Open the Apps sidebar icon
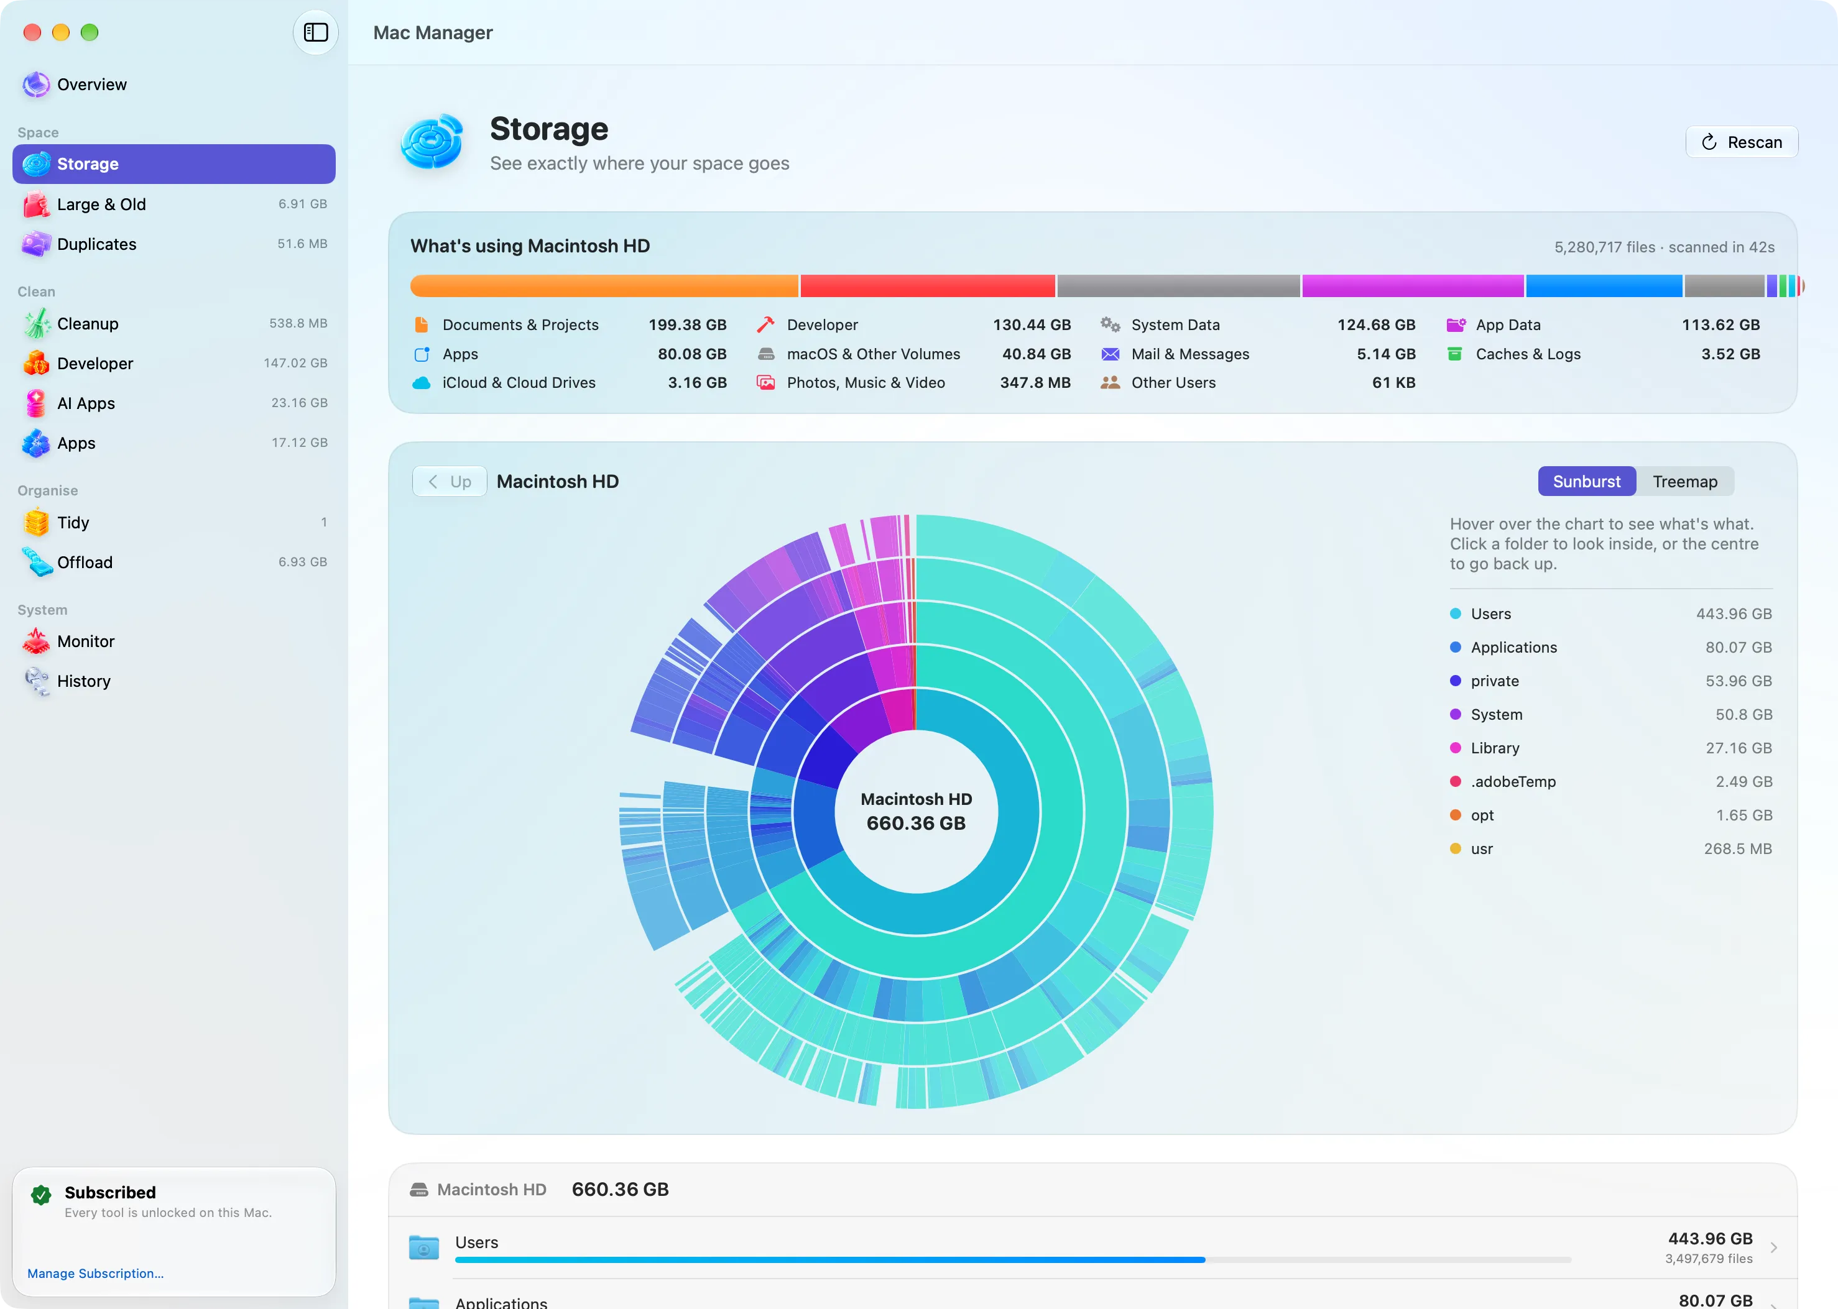 coord(36,443)
